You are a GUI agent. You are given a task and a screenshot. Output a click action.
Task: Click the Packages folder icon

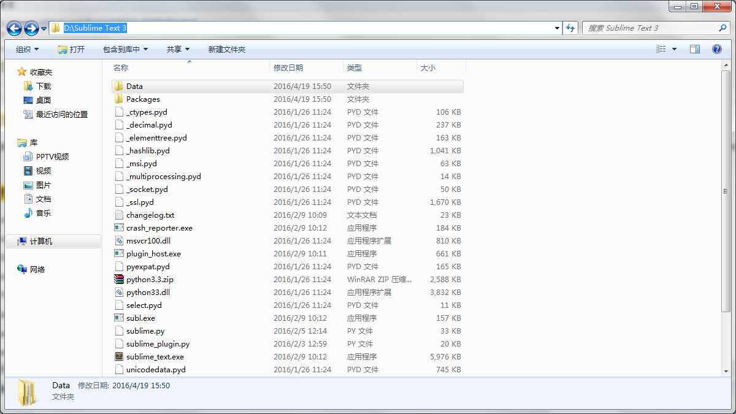(x=119, y=99)
